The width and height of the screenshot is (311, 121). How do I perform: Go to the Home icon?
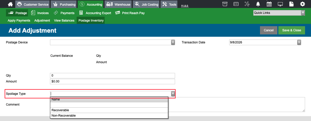pyautogui.click(x=10, y=4)
